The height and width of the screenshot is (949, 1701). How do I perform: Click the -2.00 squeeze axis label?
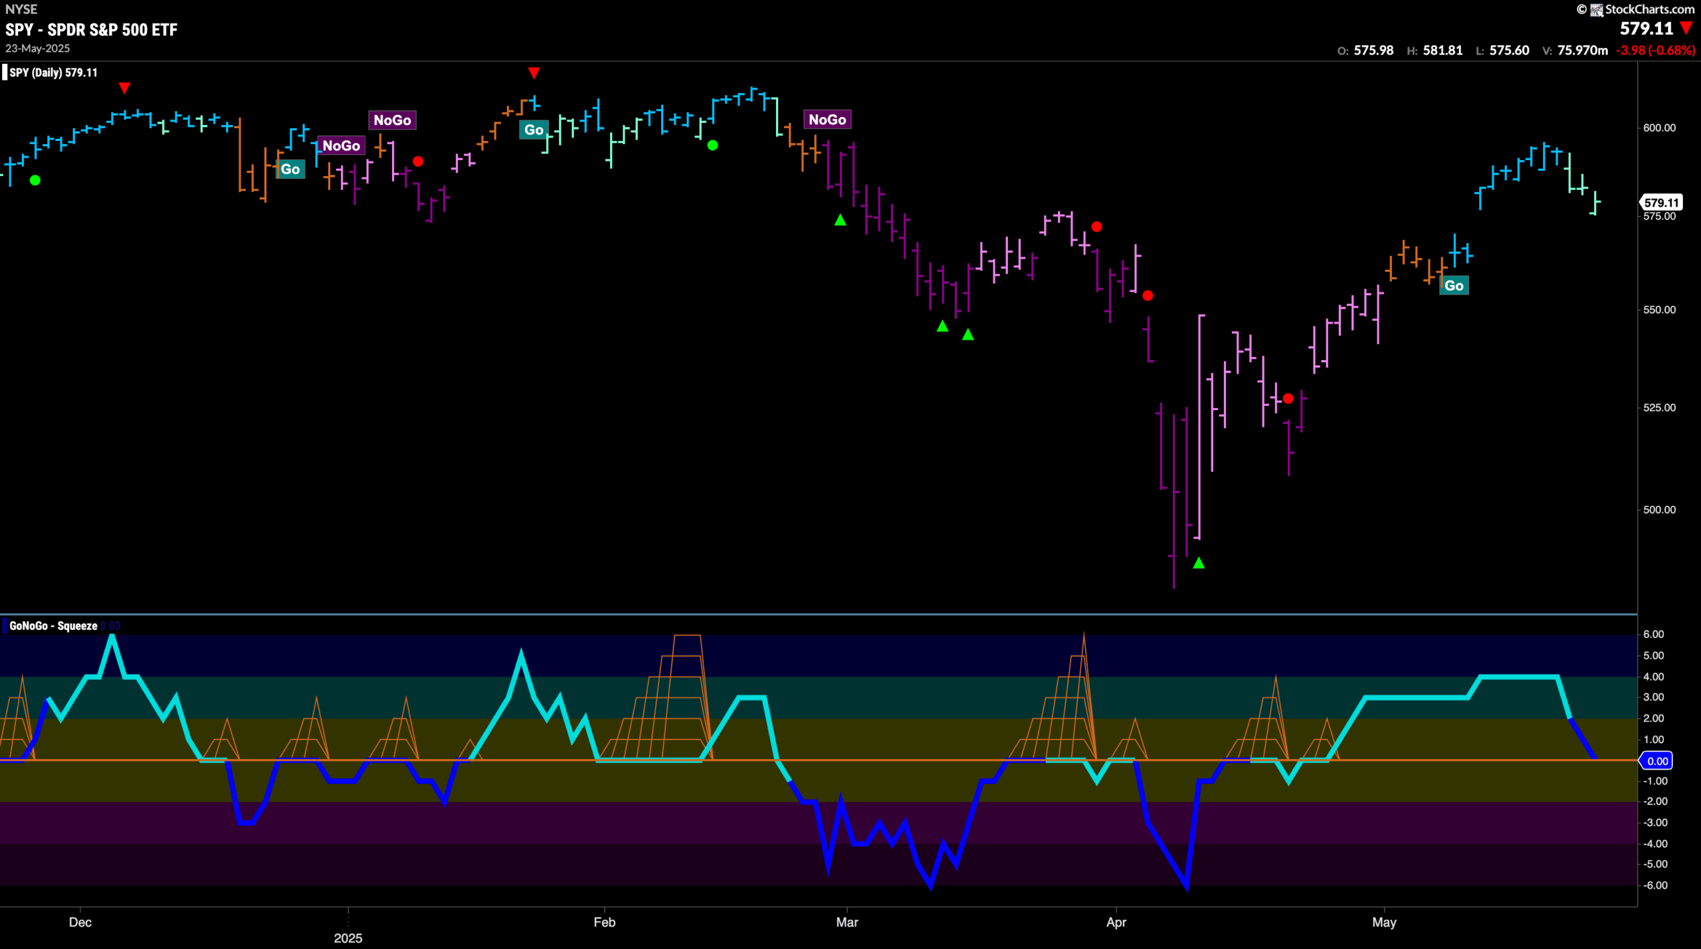tap(1655, 801)
